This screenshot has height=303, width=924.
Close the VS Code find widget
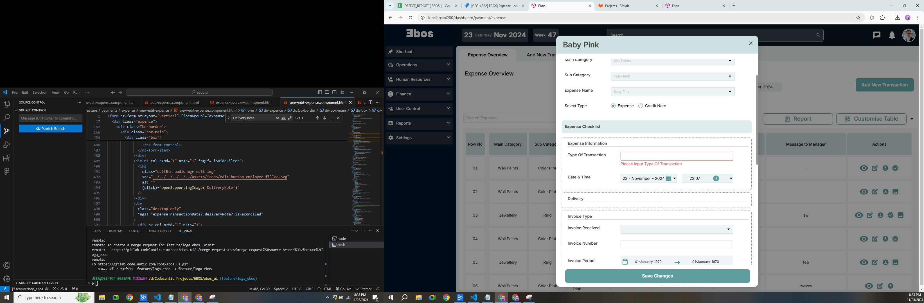click(x=338, y=118)
